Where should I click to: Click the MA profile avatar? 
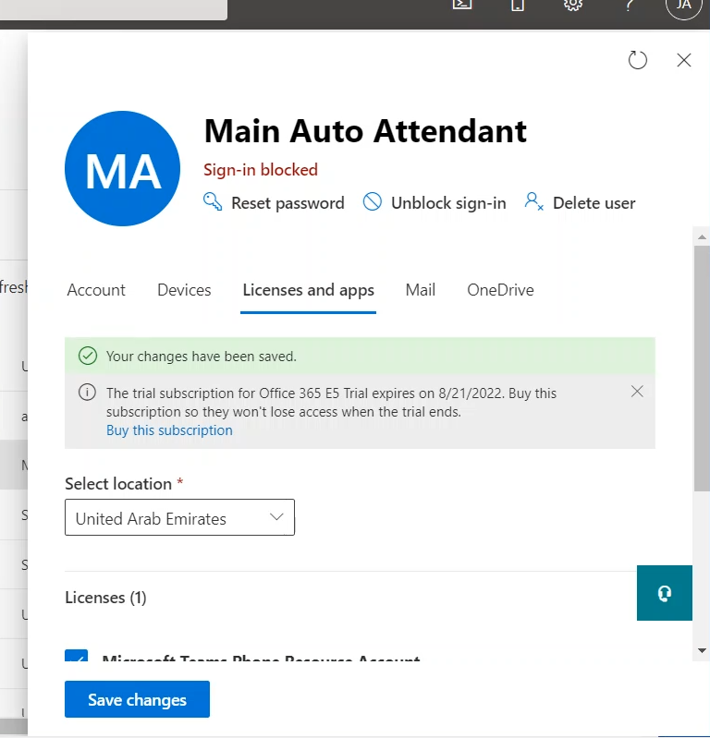coord(123,169)
